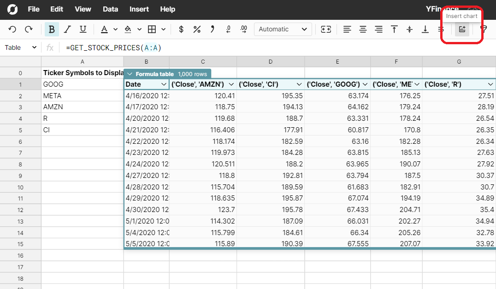Toggle italic formatting

coord(67,29)
